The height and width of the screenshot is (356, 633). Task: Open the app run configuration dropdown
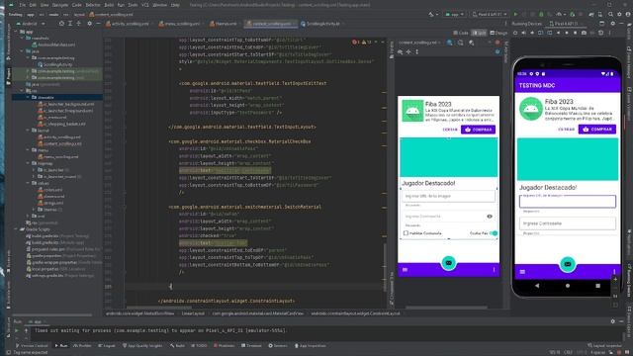454,14
